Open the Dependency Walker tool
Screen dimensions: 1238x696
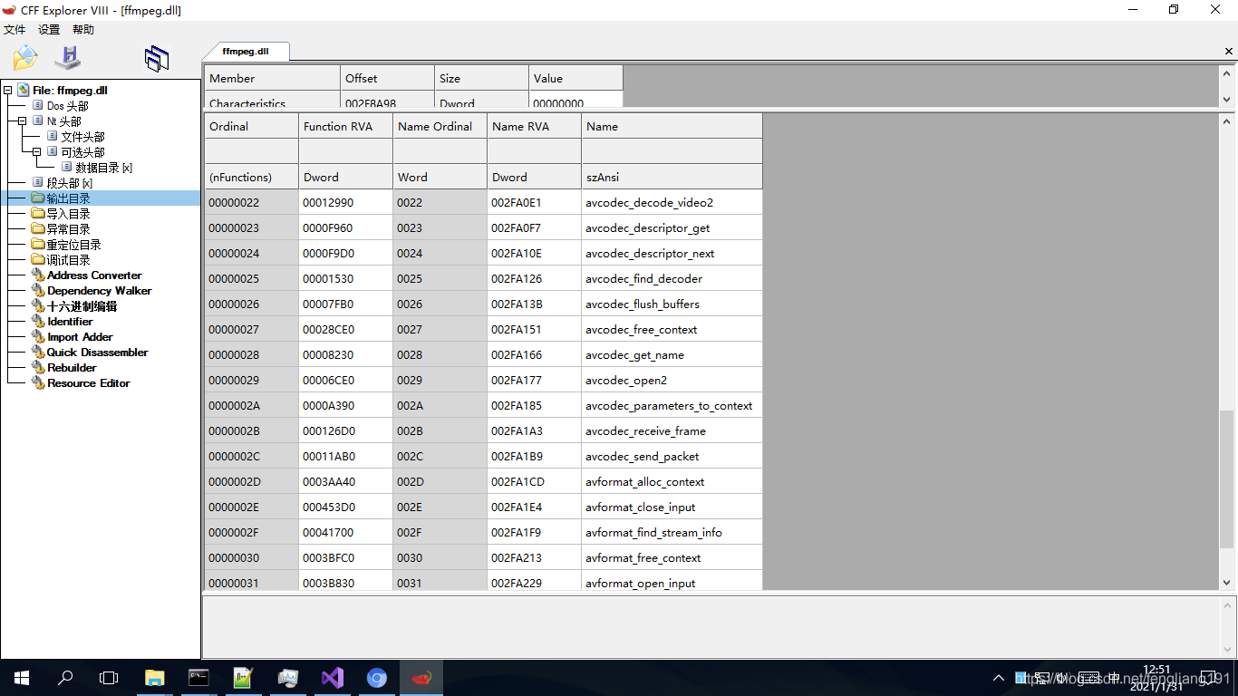point(100,291)
